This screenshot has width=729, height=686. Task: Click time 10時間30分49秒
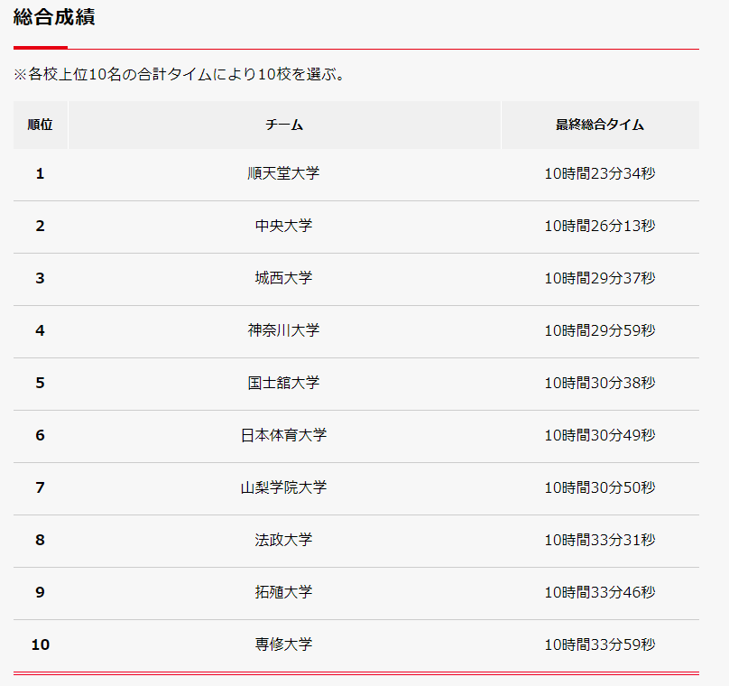[600, 435]
